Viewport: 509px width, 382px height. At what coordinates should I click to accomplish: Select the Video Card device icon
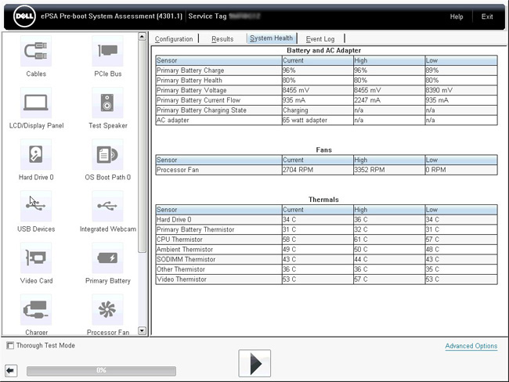pyautogui.click(x=36, y=258)
